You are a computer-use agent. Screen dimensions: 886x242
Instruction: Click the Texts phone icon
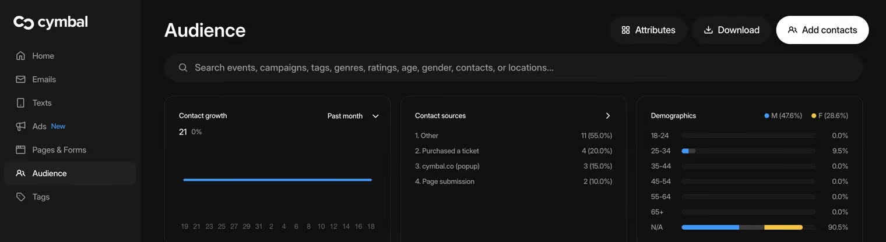tap(20, 103)
